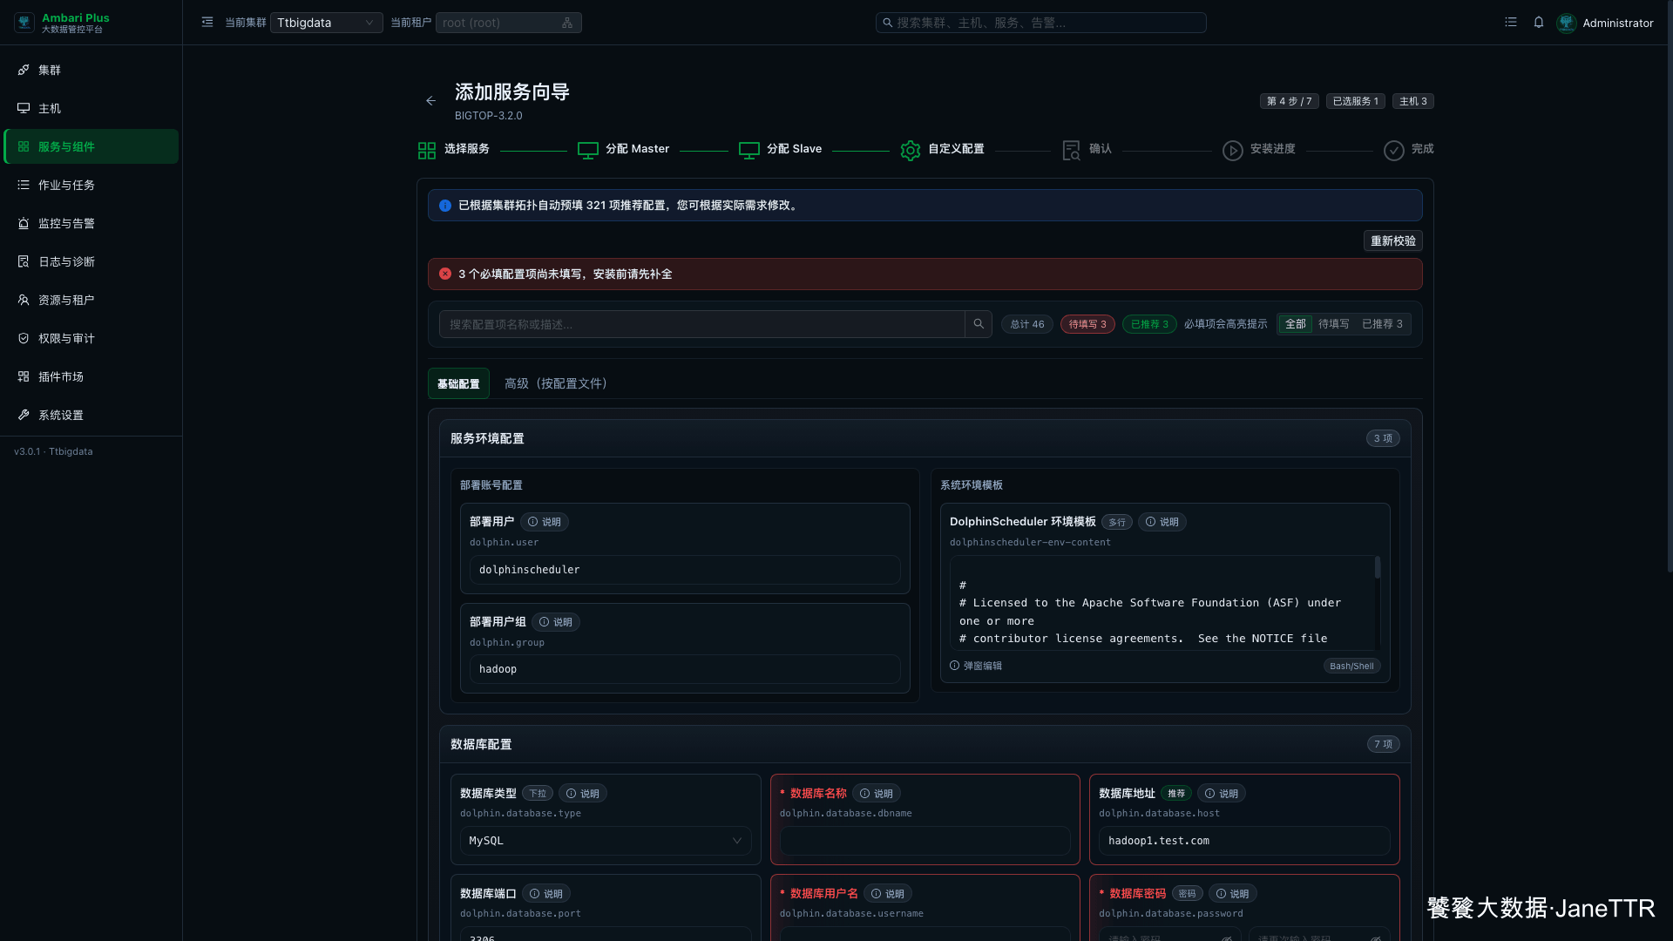Image resolution: width=1673 pixels, height=941 pixels.
Task: Click the 完成 step checkmark icon
Action: 1394,151
